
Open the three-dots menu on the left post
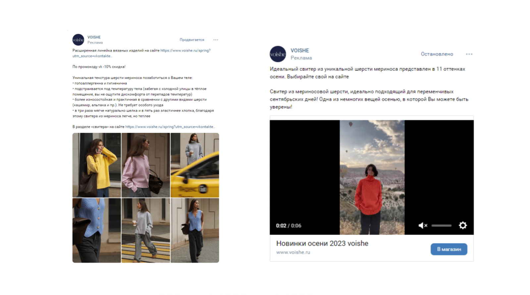(216, 40)
